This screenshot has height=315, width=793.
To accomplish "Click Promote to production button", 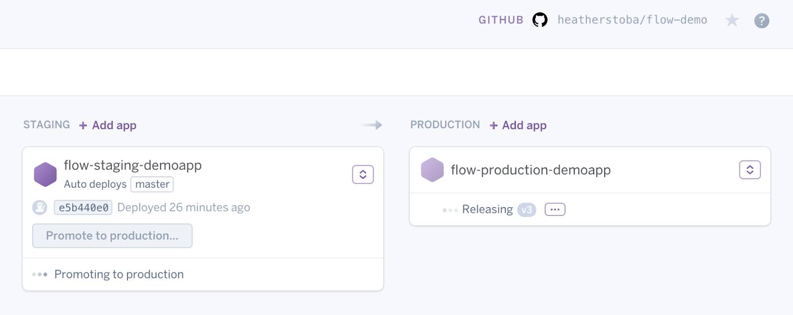I will 112,236.
